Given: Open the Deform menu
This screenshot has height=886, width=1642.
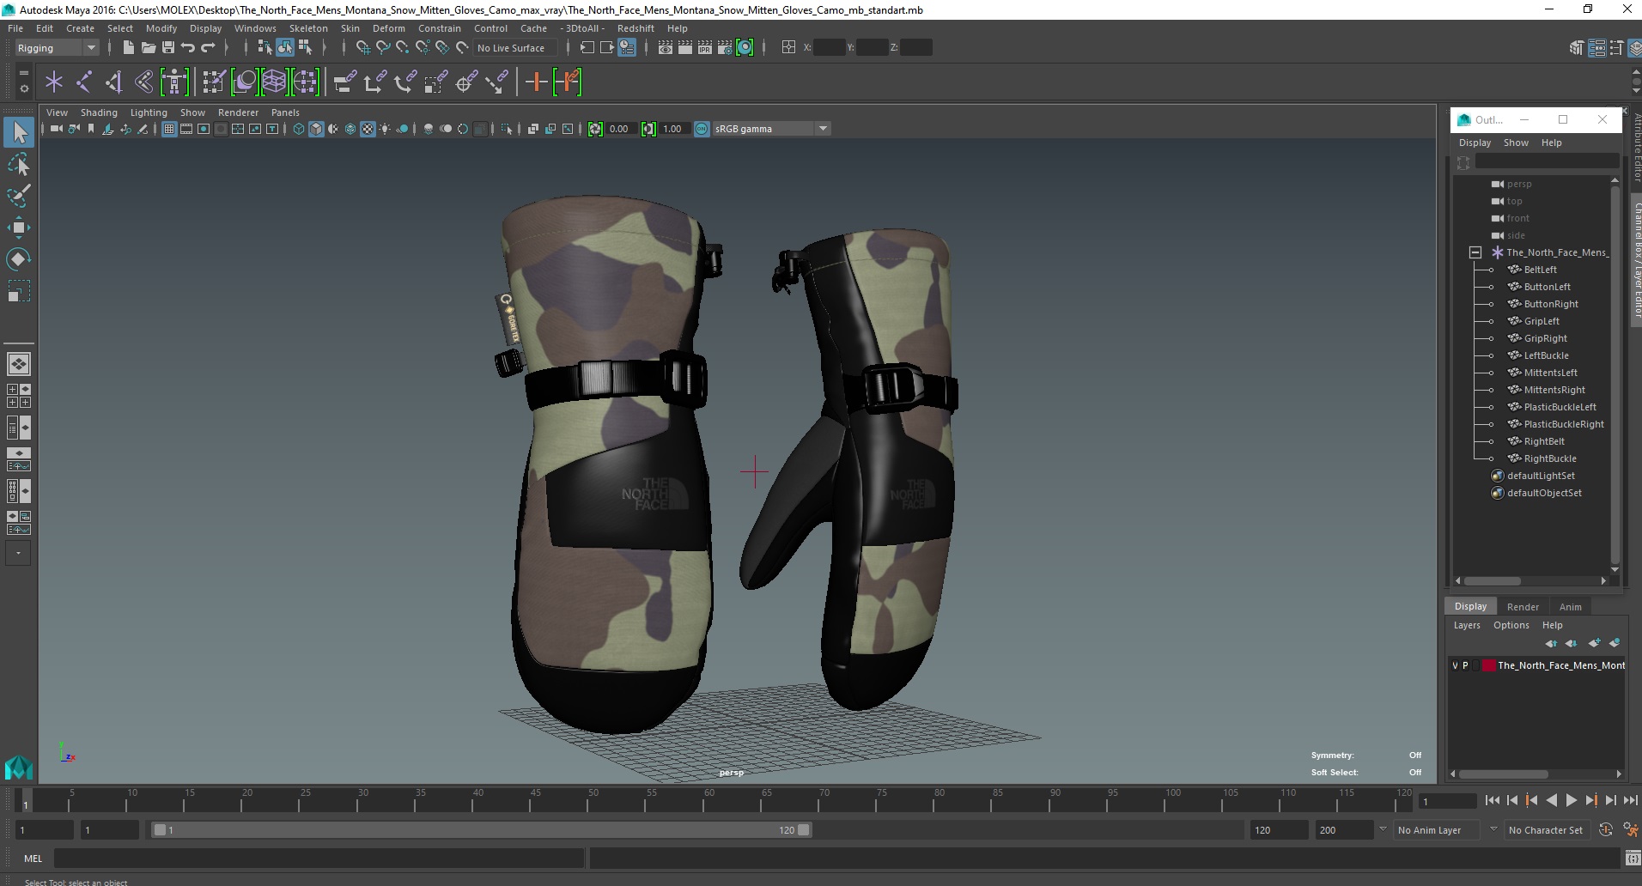Looking at the screenshot, I should [388, 28].
